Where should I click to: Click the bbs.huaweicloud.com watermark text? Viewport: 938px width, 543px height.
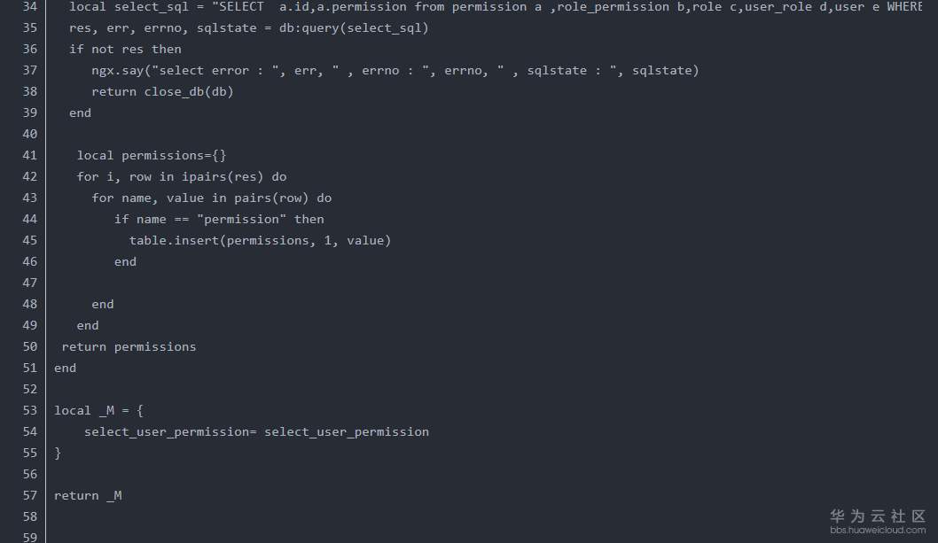(878, 530)
